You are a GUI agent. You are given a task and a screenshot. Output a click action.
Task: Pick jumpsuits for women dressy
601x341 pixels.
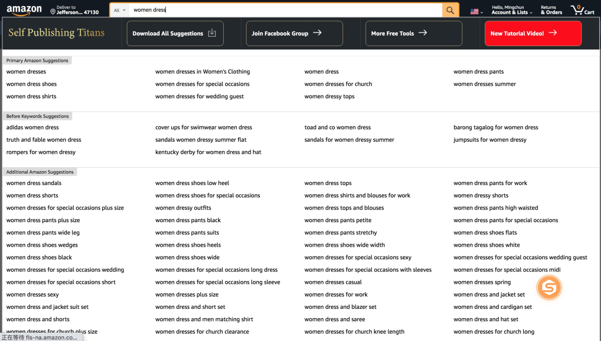coord(490,140)
